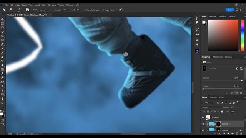246x138 pixels.
Task: Select the Eyedropper tool
Action: tap(2, 44)
